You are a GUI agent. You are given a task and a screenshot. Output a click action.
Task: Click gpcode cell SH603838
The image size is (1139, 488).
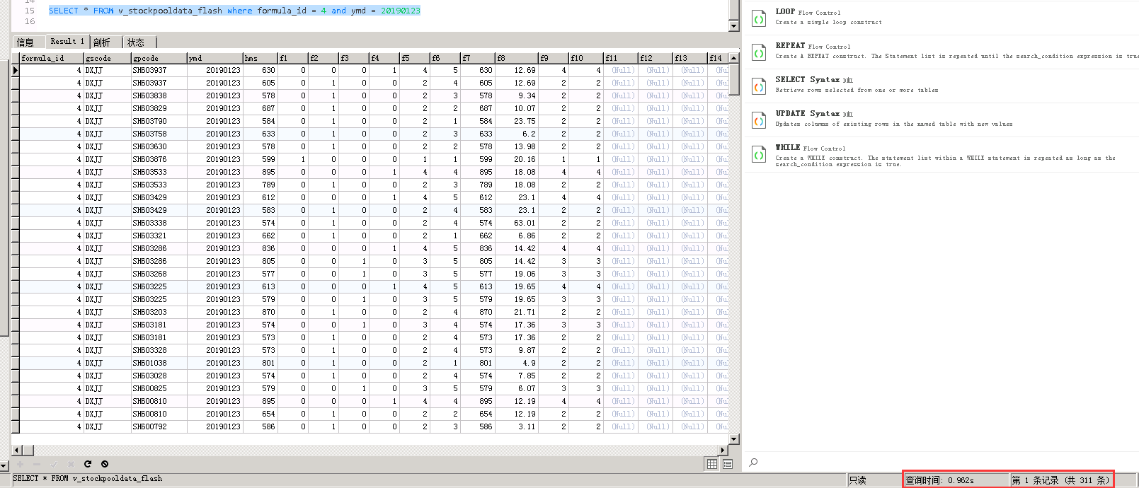coord(159,95)
